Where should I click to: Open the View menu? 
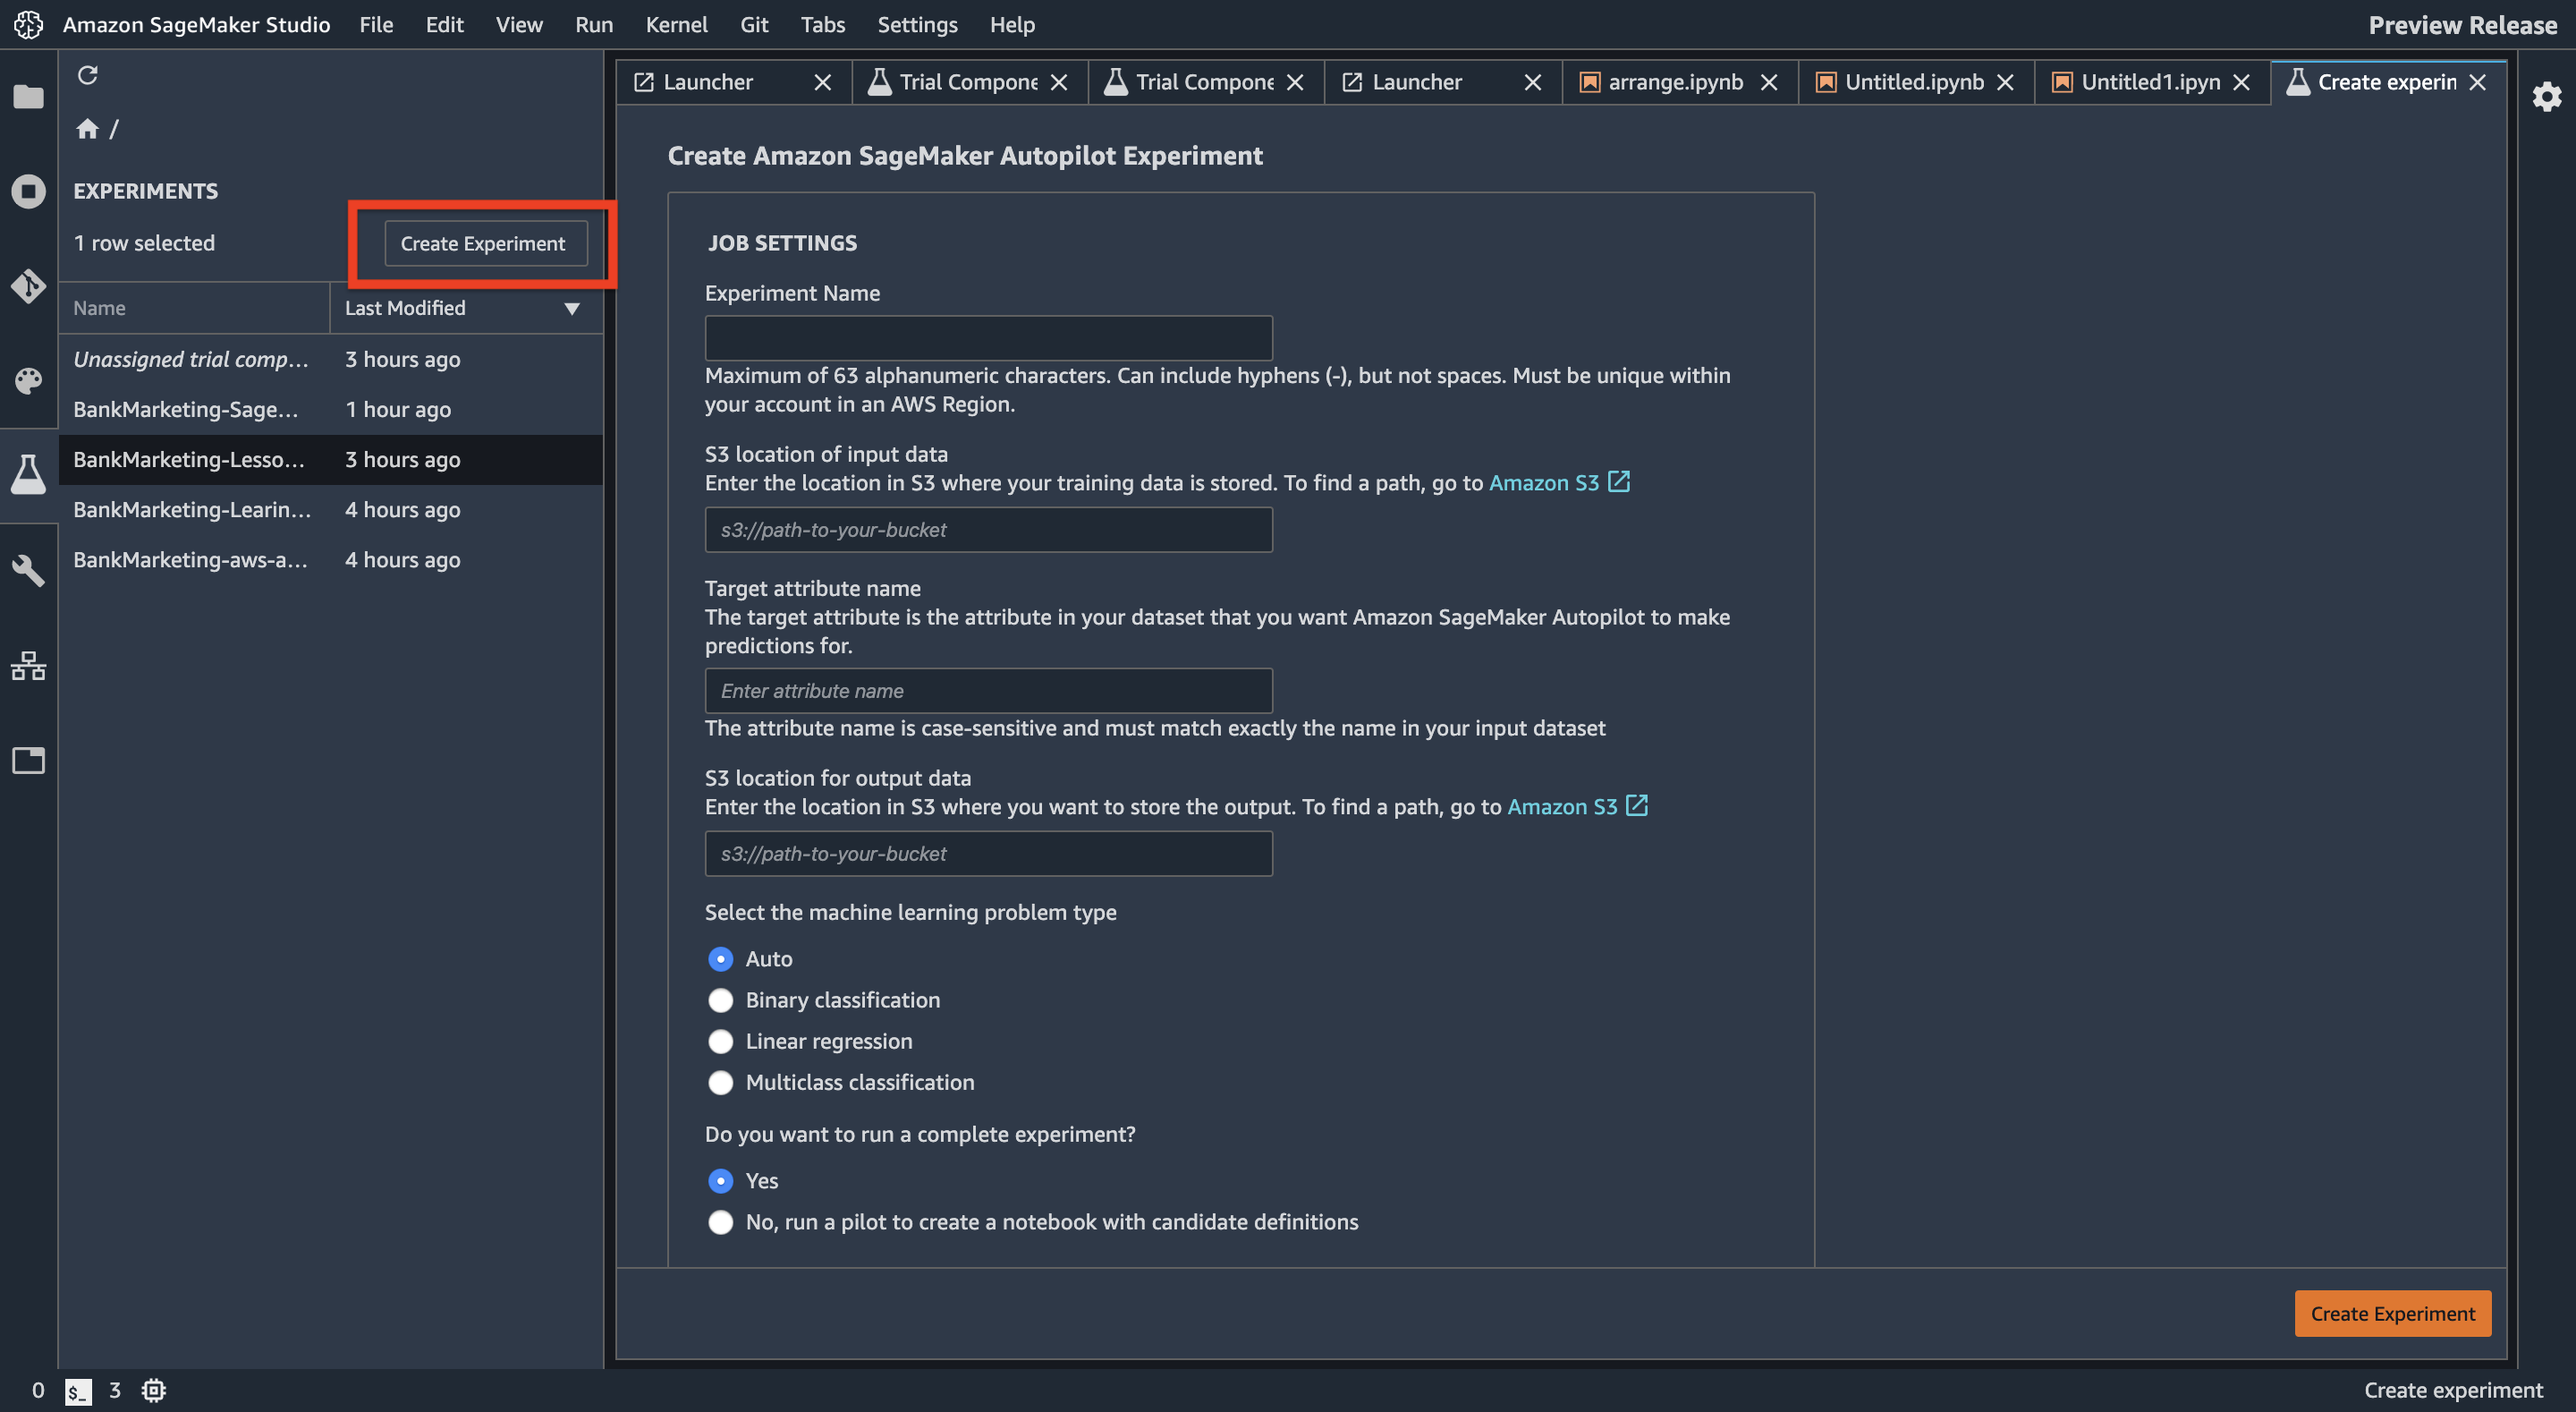pyautogui.click(x=519, y=24)
